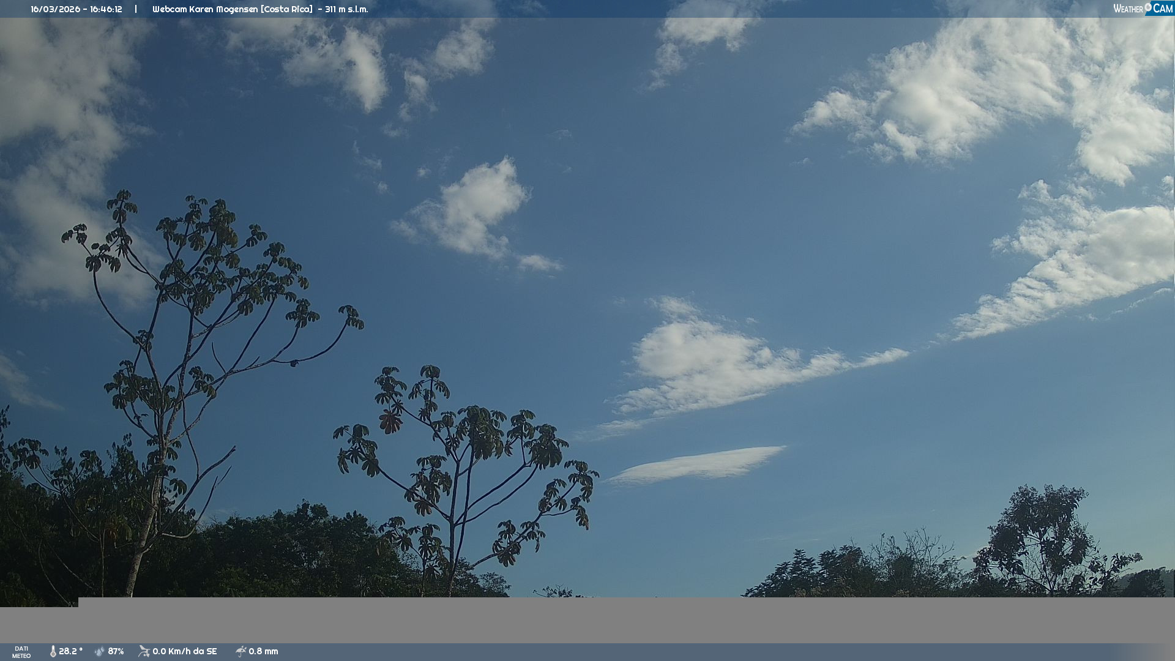The height and width of the screenshot is (661, 1175).
Task: Click the small lens-shaped cloud near the horizon
Action: (x=698, y=465)
